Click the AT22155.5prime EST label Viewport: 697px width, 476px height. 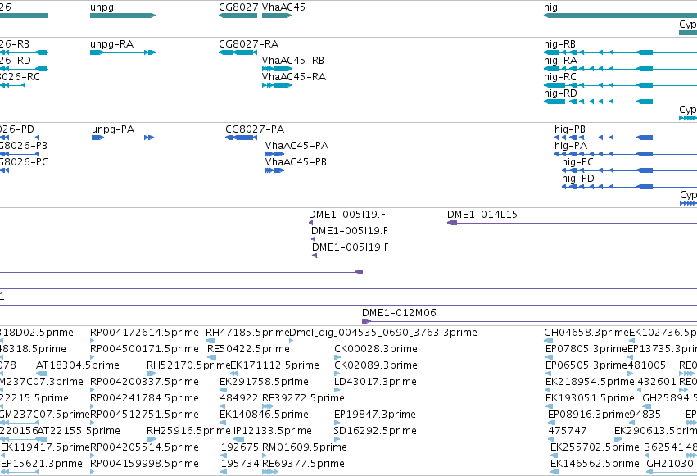pos(79,431)
